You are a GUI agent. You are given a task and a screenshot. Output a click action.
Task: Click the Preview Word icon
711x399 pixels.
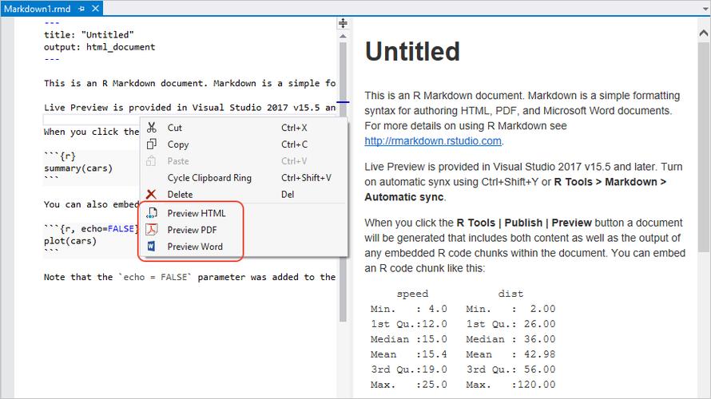point(151,247)
